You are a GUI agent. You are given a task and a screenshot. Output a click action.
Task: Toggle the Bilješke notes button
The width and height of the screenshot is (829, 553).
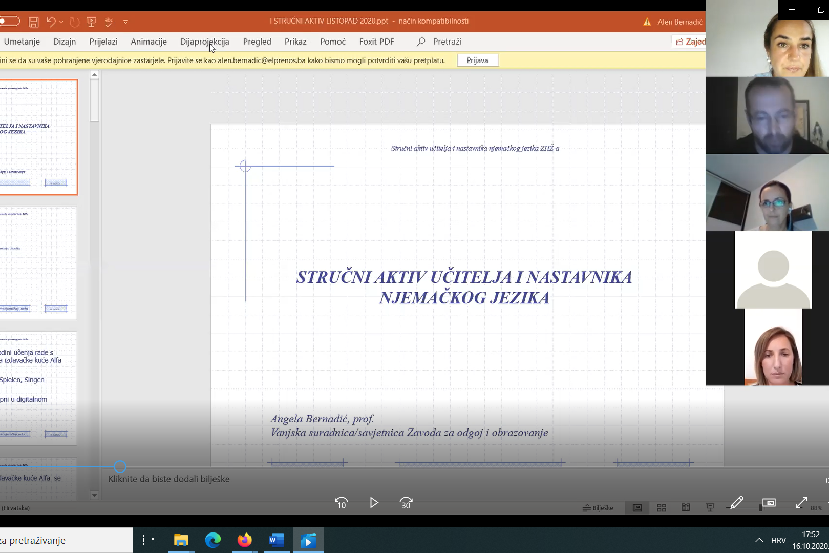click(x=598, y=508)
